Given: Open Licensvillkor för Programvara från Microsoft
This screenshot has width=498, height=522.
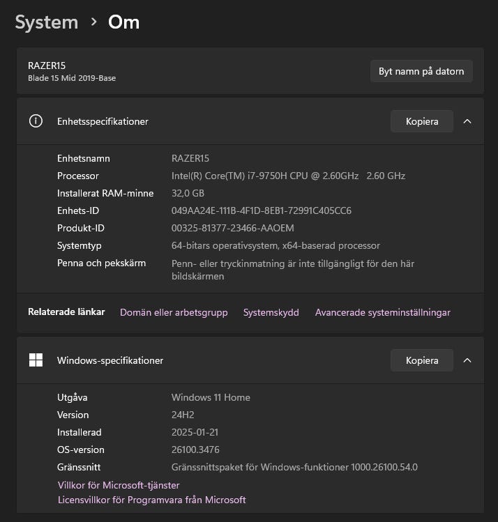Looking at the screenshot, I should pos(151,500).
